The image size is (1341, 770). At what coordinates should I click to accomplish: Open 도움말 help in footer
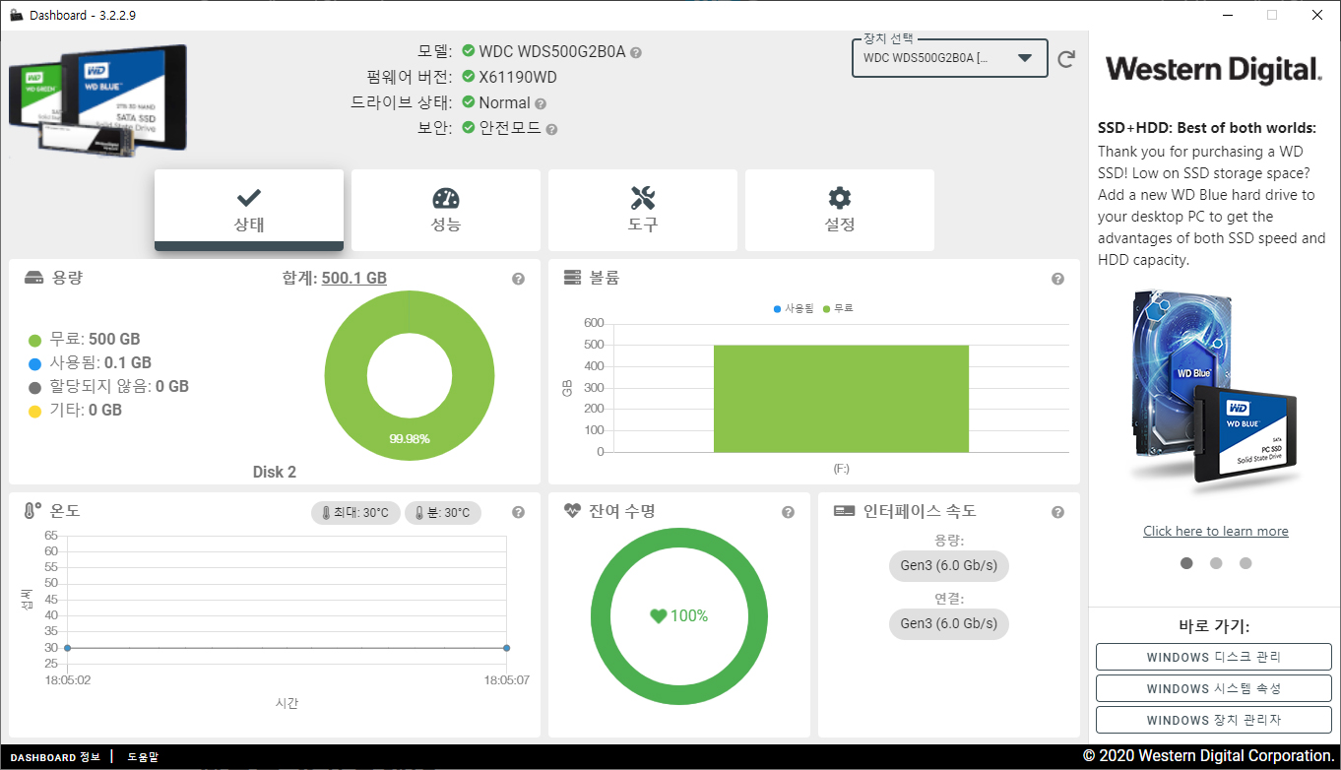tap(143, 757)
